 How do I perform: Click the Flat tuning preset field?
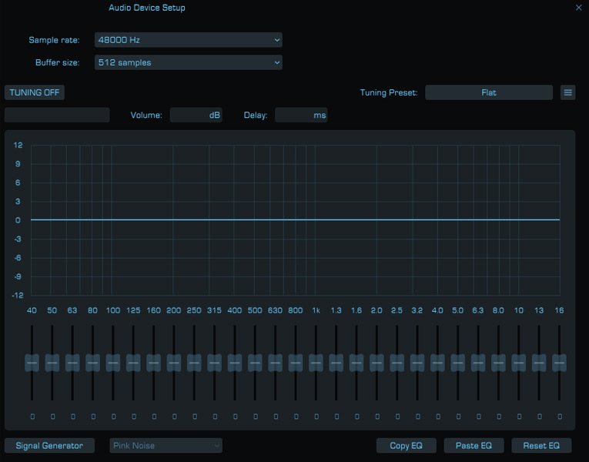[488, 92]
